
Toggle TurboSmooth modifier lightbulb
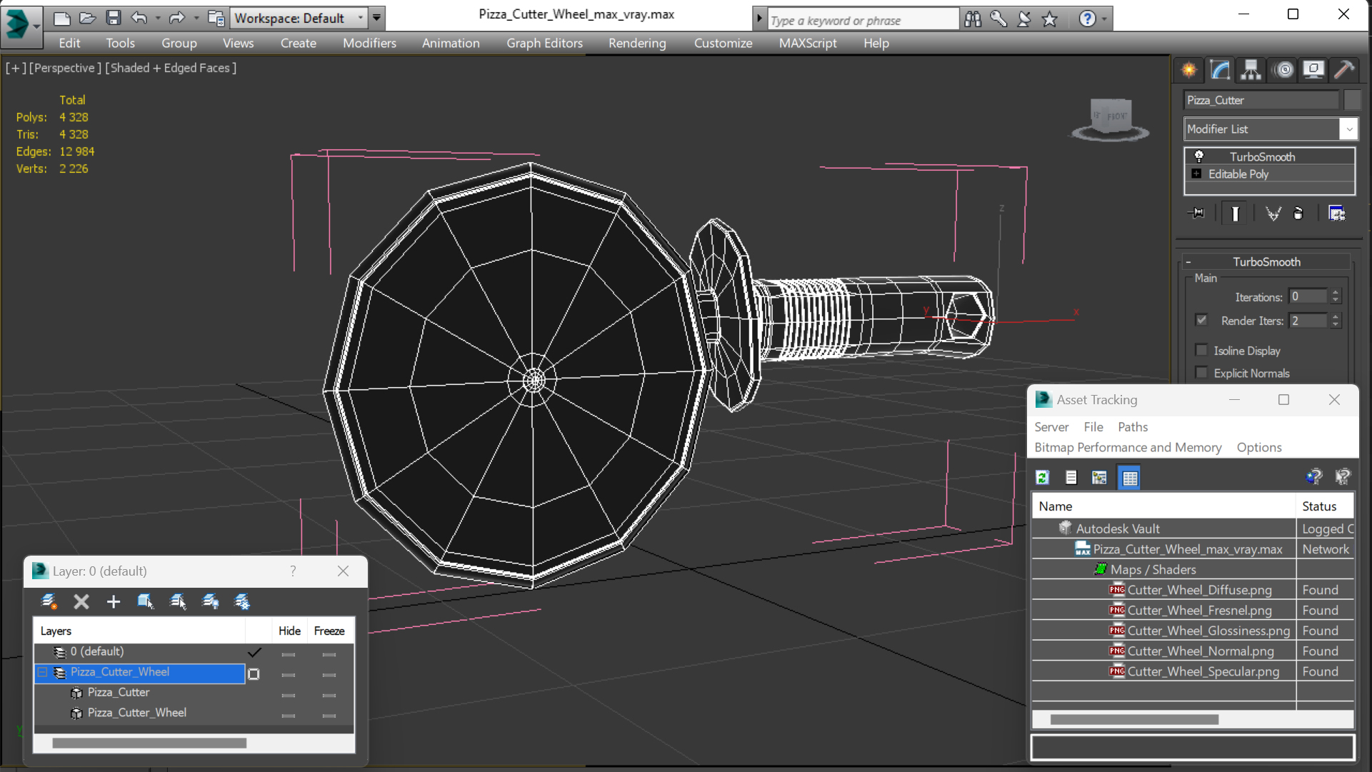click(1199, 156)
